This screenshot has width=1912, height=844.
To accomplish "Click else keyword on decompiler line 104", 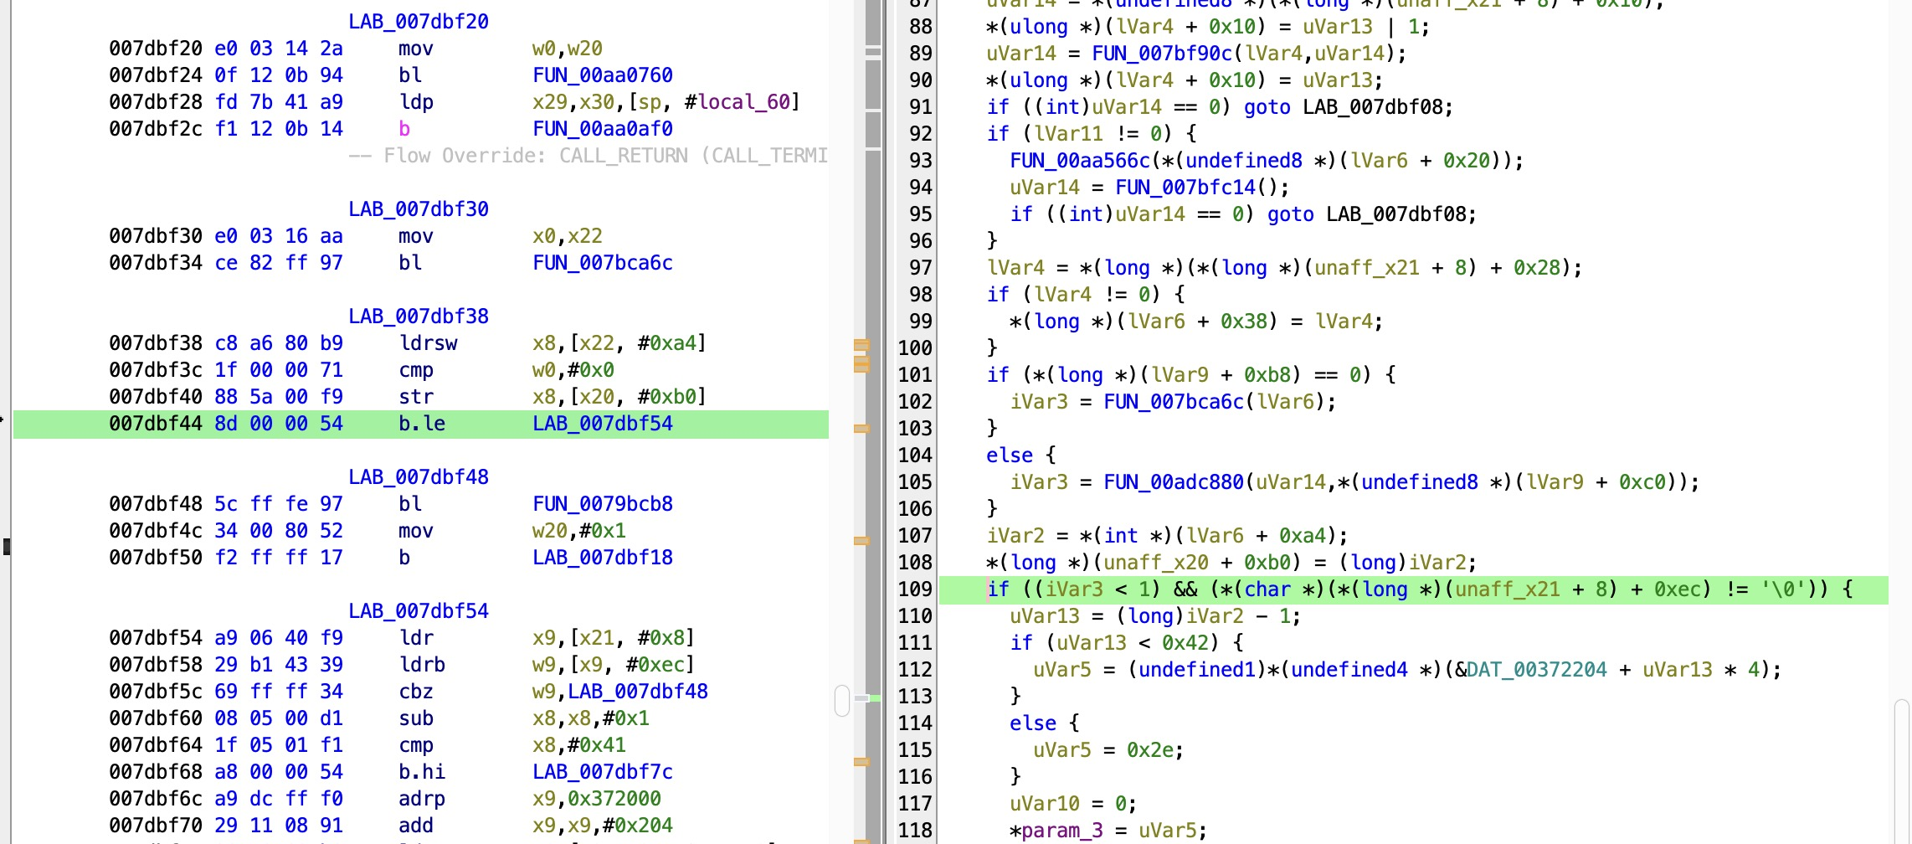I will pos(1009,455).
